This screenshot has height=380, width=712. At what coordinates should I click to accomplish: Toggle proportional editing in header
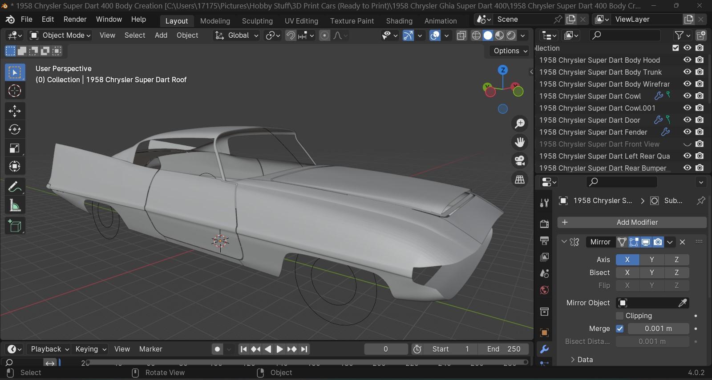click(325, 36)
